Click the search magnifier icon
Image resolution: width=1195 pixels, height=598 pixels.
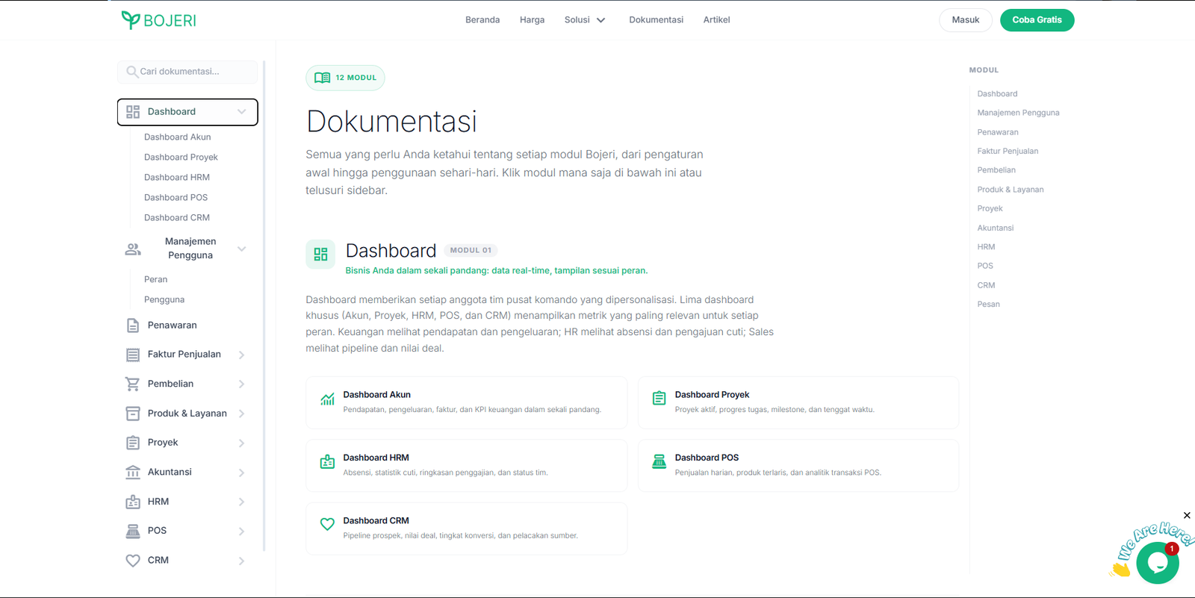pyautogui.click(x=132, y=72)
